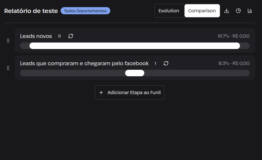The width and height of the screenshot is (262, 160).
Task: Grab the Leads novos drag handle
Action: tap(8, 41)
